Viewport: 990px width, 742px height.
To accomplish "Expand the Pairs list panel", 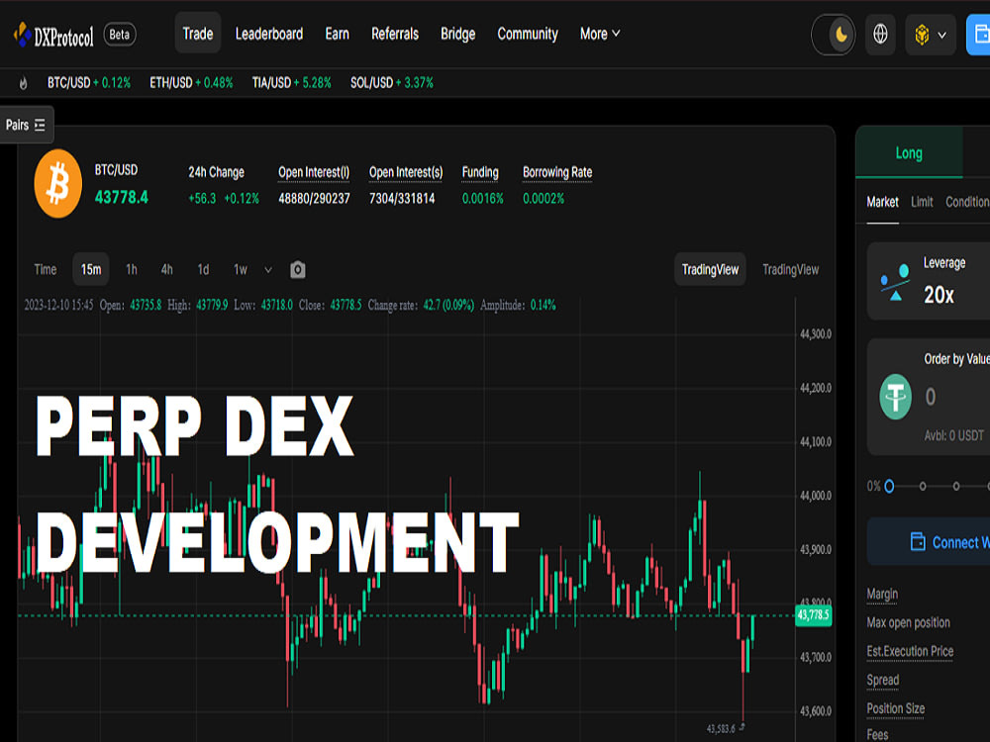I will (26, 125).
